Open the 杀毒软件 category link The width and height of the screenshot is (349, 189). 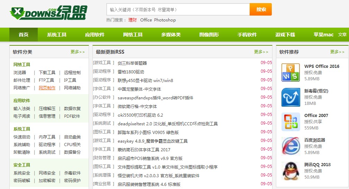click(x=72, y=173)
